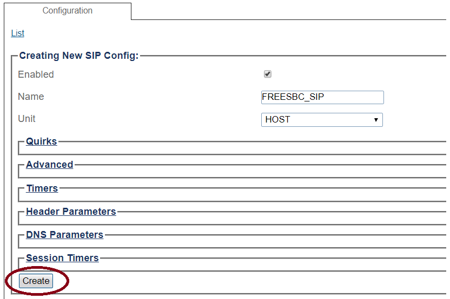The image size is (450, 299).
Task: Focus the Name input field
Action: click(x=322, y=97)
